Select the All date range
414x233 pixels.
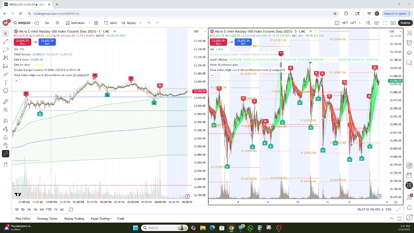(61, 210)
